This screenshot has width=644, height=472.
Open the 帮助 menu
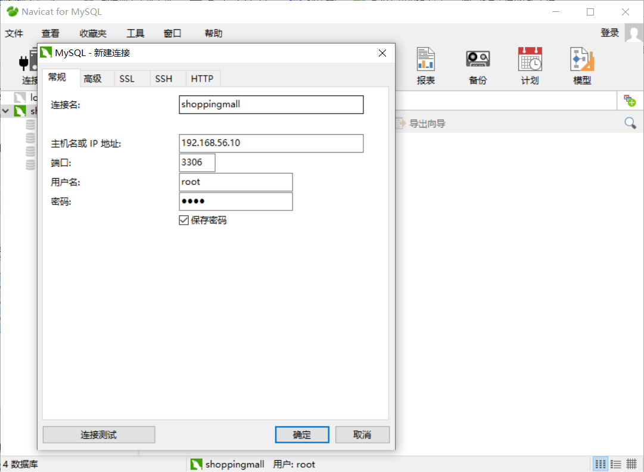[213, 33]
